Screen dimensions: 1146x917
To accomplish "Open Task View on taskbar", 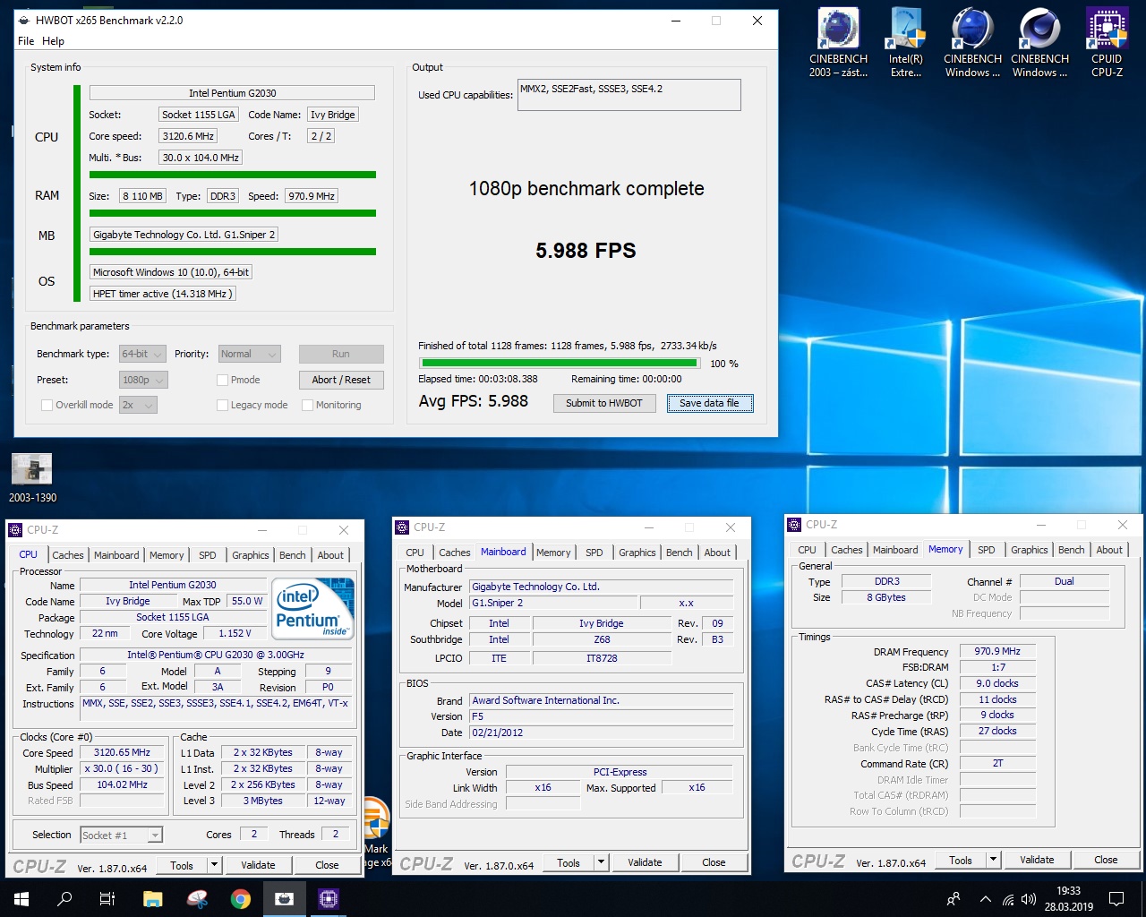I will coord(107,899).
